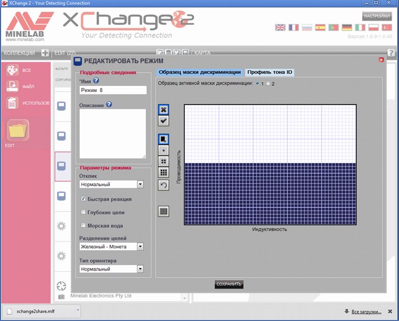Select the accept (checkmark) mask tool
The image size is (399, 321).
(163, 120)
